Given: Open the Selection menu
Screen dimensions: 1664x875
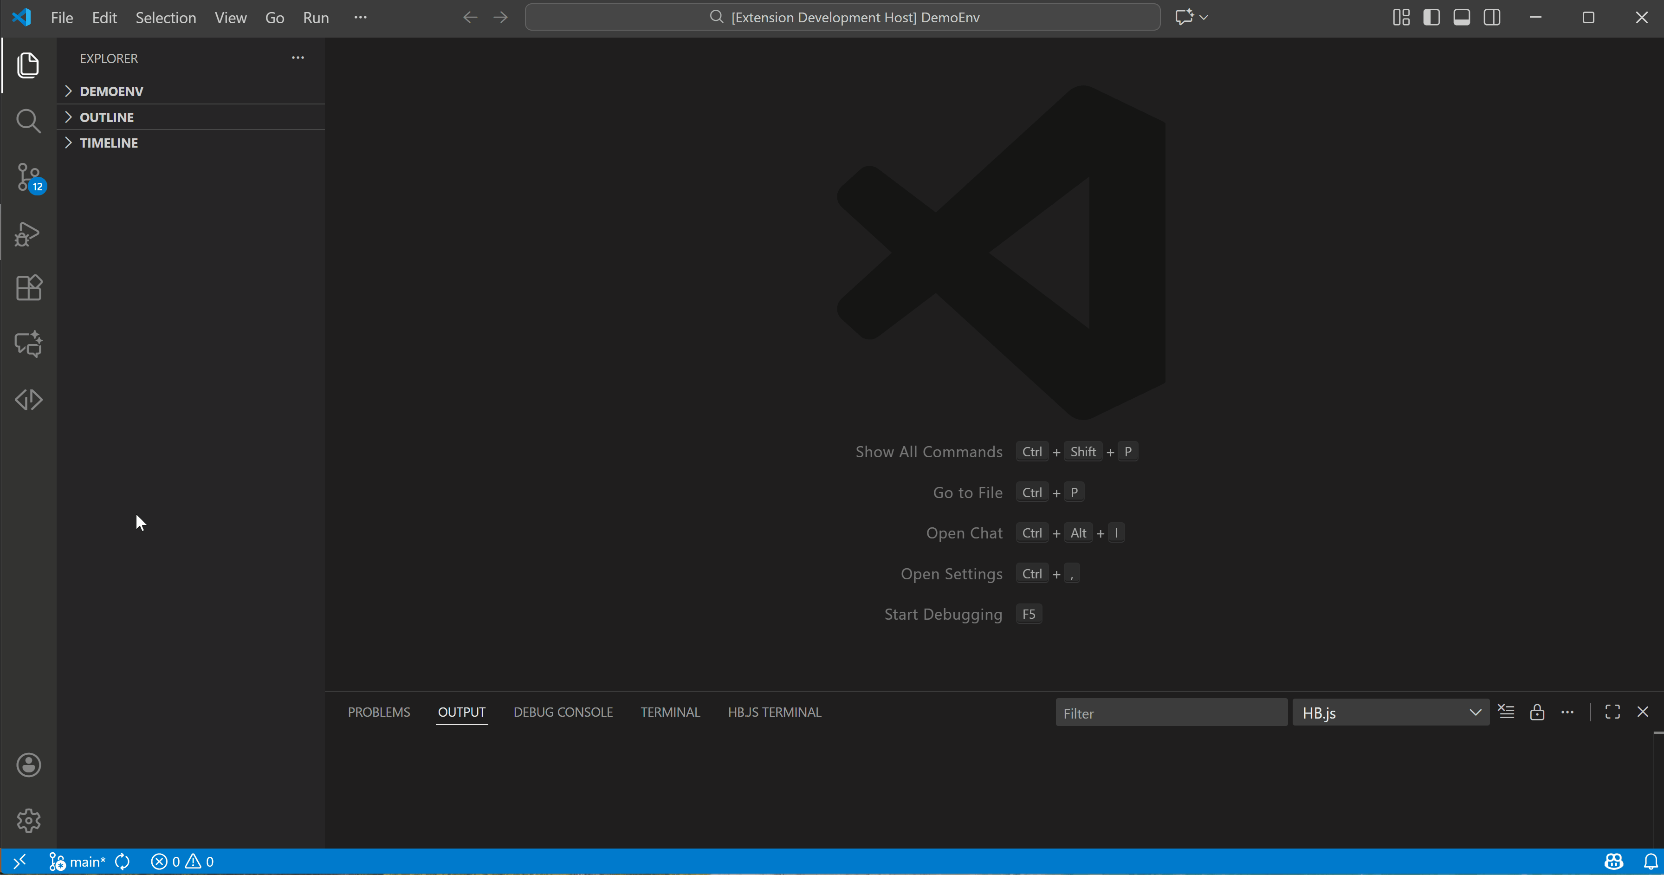Looking at the screenshot, I should [165, 18].
